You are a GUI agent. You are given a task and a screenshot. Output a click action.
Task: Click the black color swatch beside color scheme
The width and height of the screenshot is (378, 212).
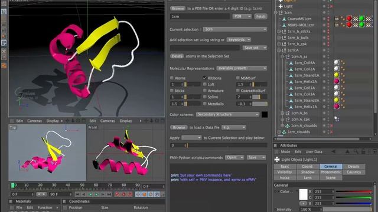(265, 114)
